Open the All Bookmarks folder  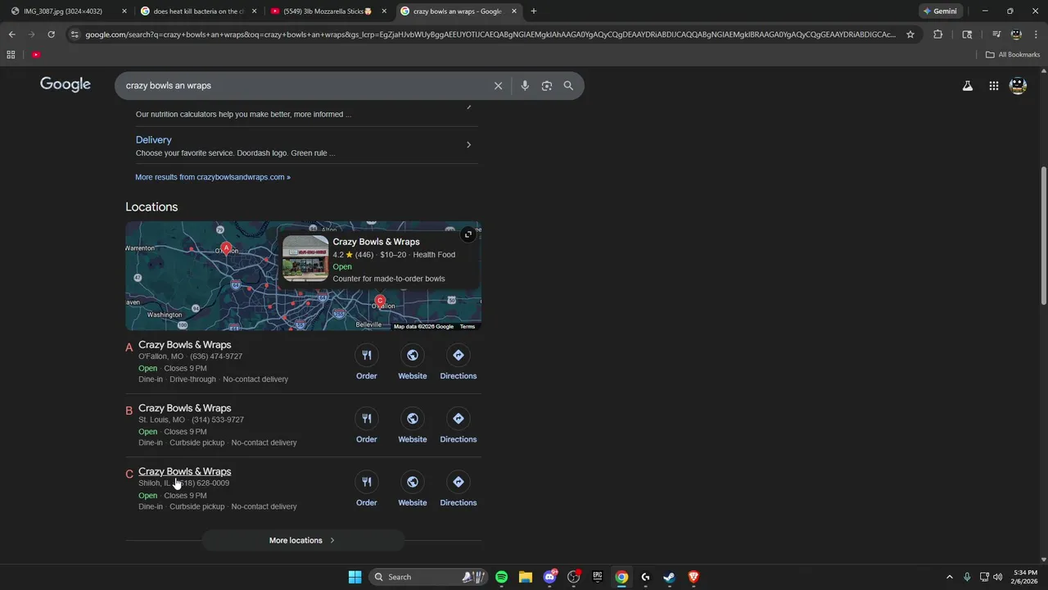tap(1013, 55)
